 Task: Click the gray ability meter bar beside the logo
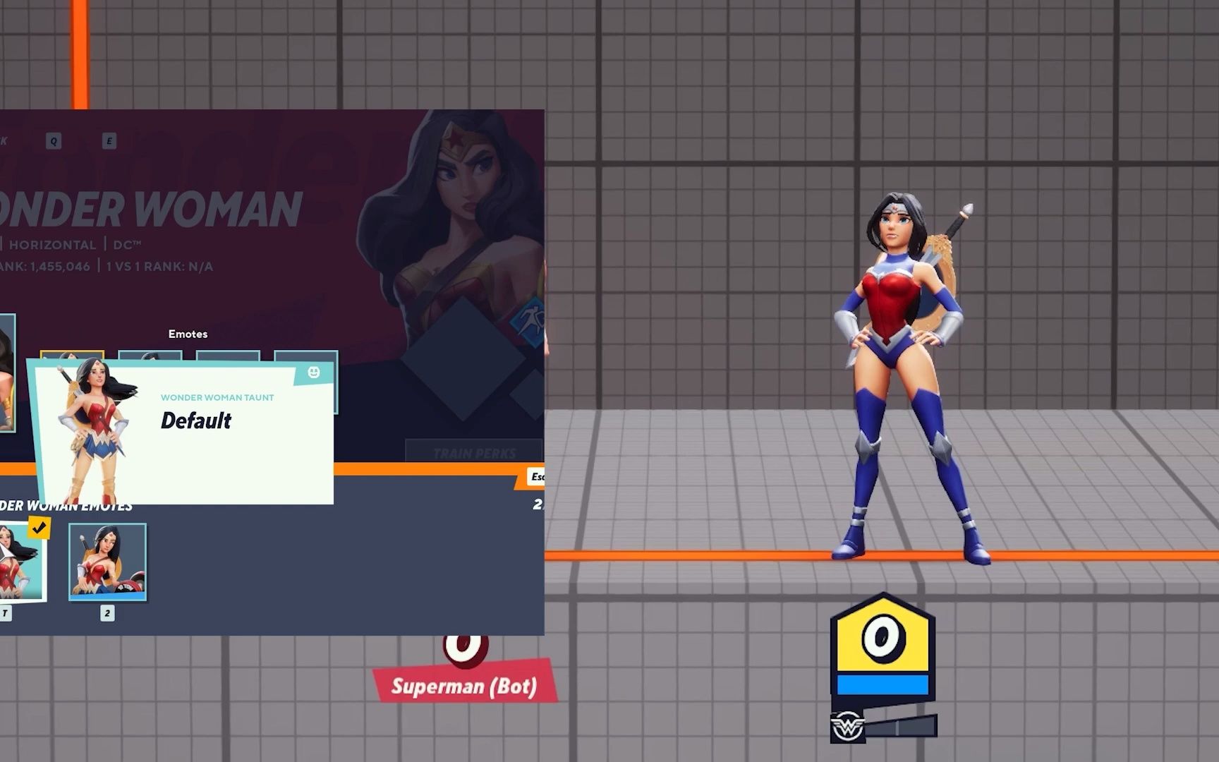tap(901, 727)
